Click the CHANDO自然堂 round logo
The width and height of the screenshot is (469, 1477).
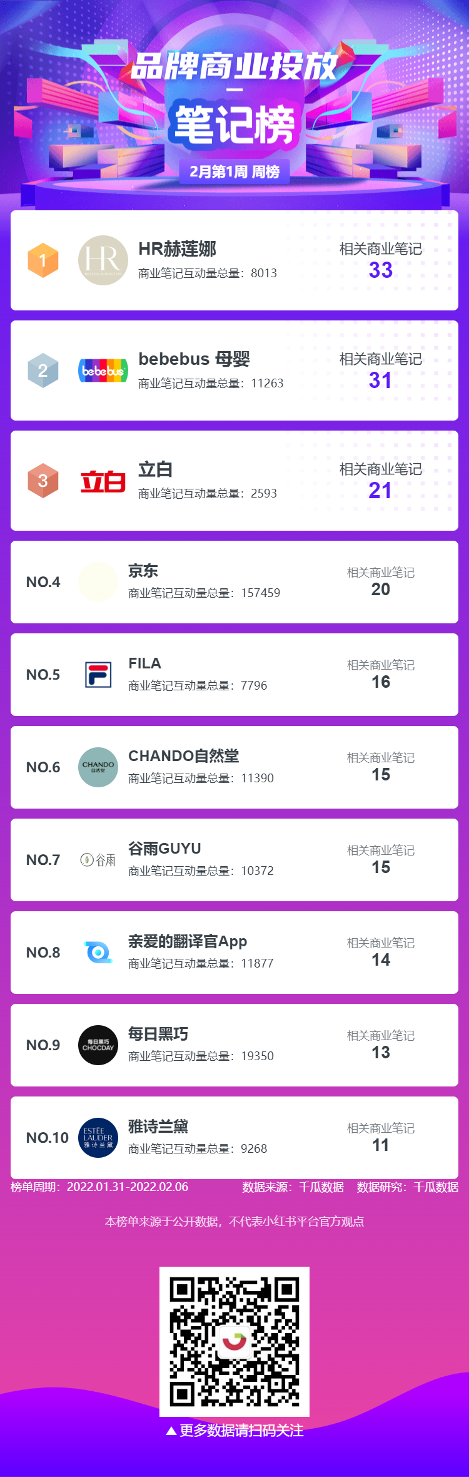[x=98, y=767]
